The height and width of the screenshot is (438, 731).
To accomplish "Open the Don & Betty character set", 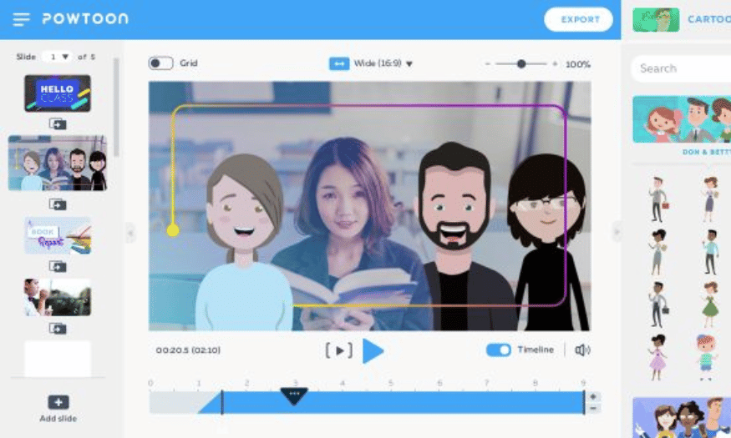I will click(682, 119).
